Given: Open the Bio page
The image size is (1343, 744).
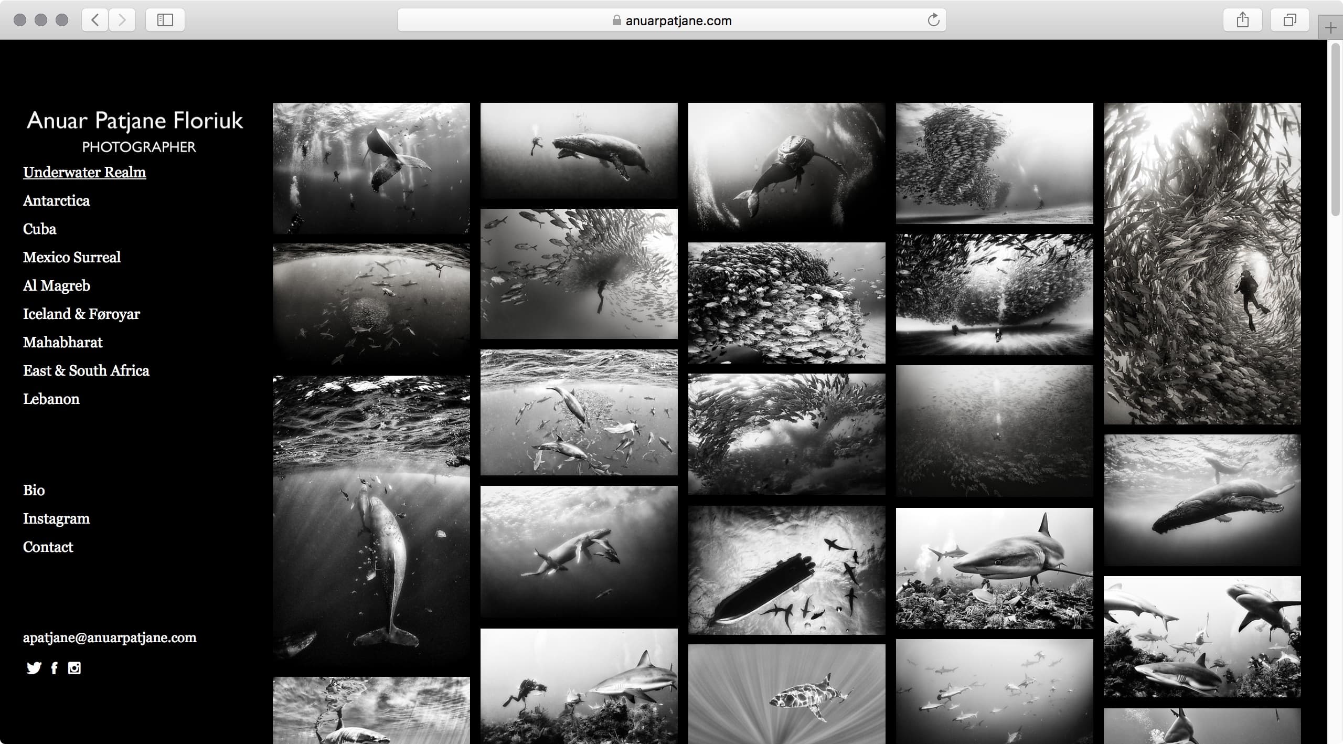Looking at the screenshot, I should [34, 490].
